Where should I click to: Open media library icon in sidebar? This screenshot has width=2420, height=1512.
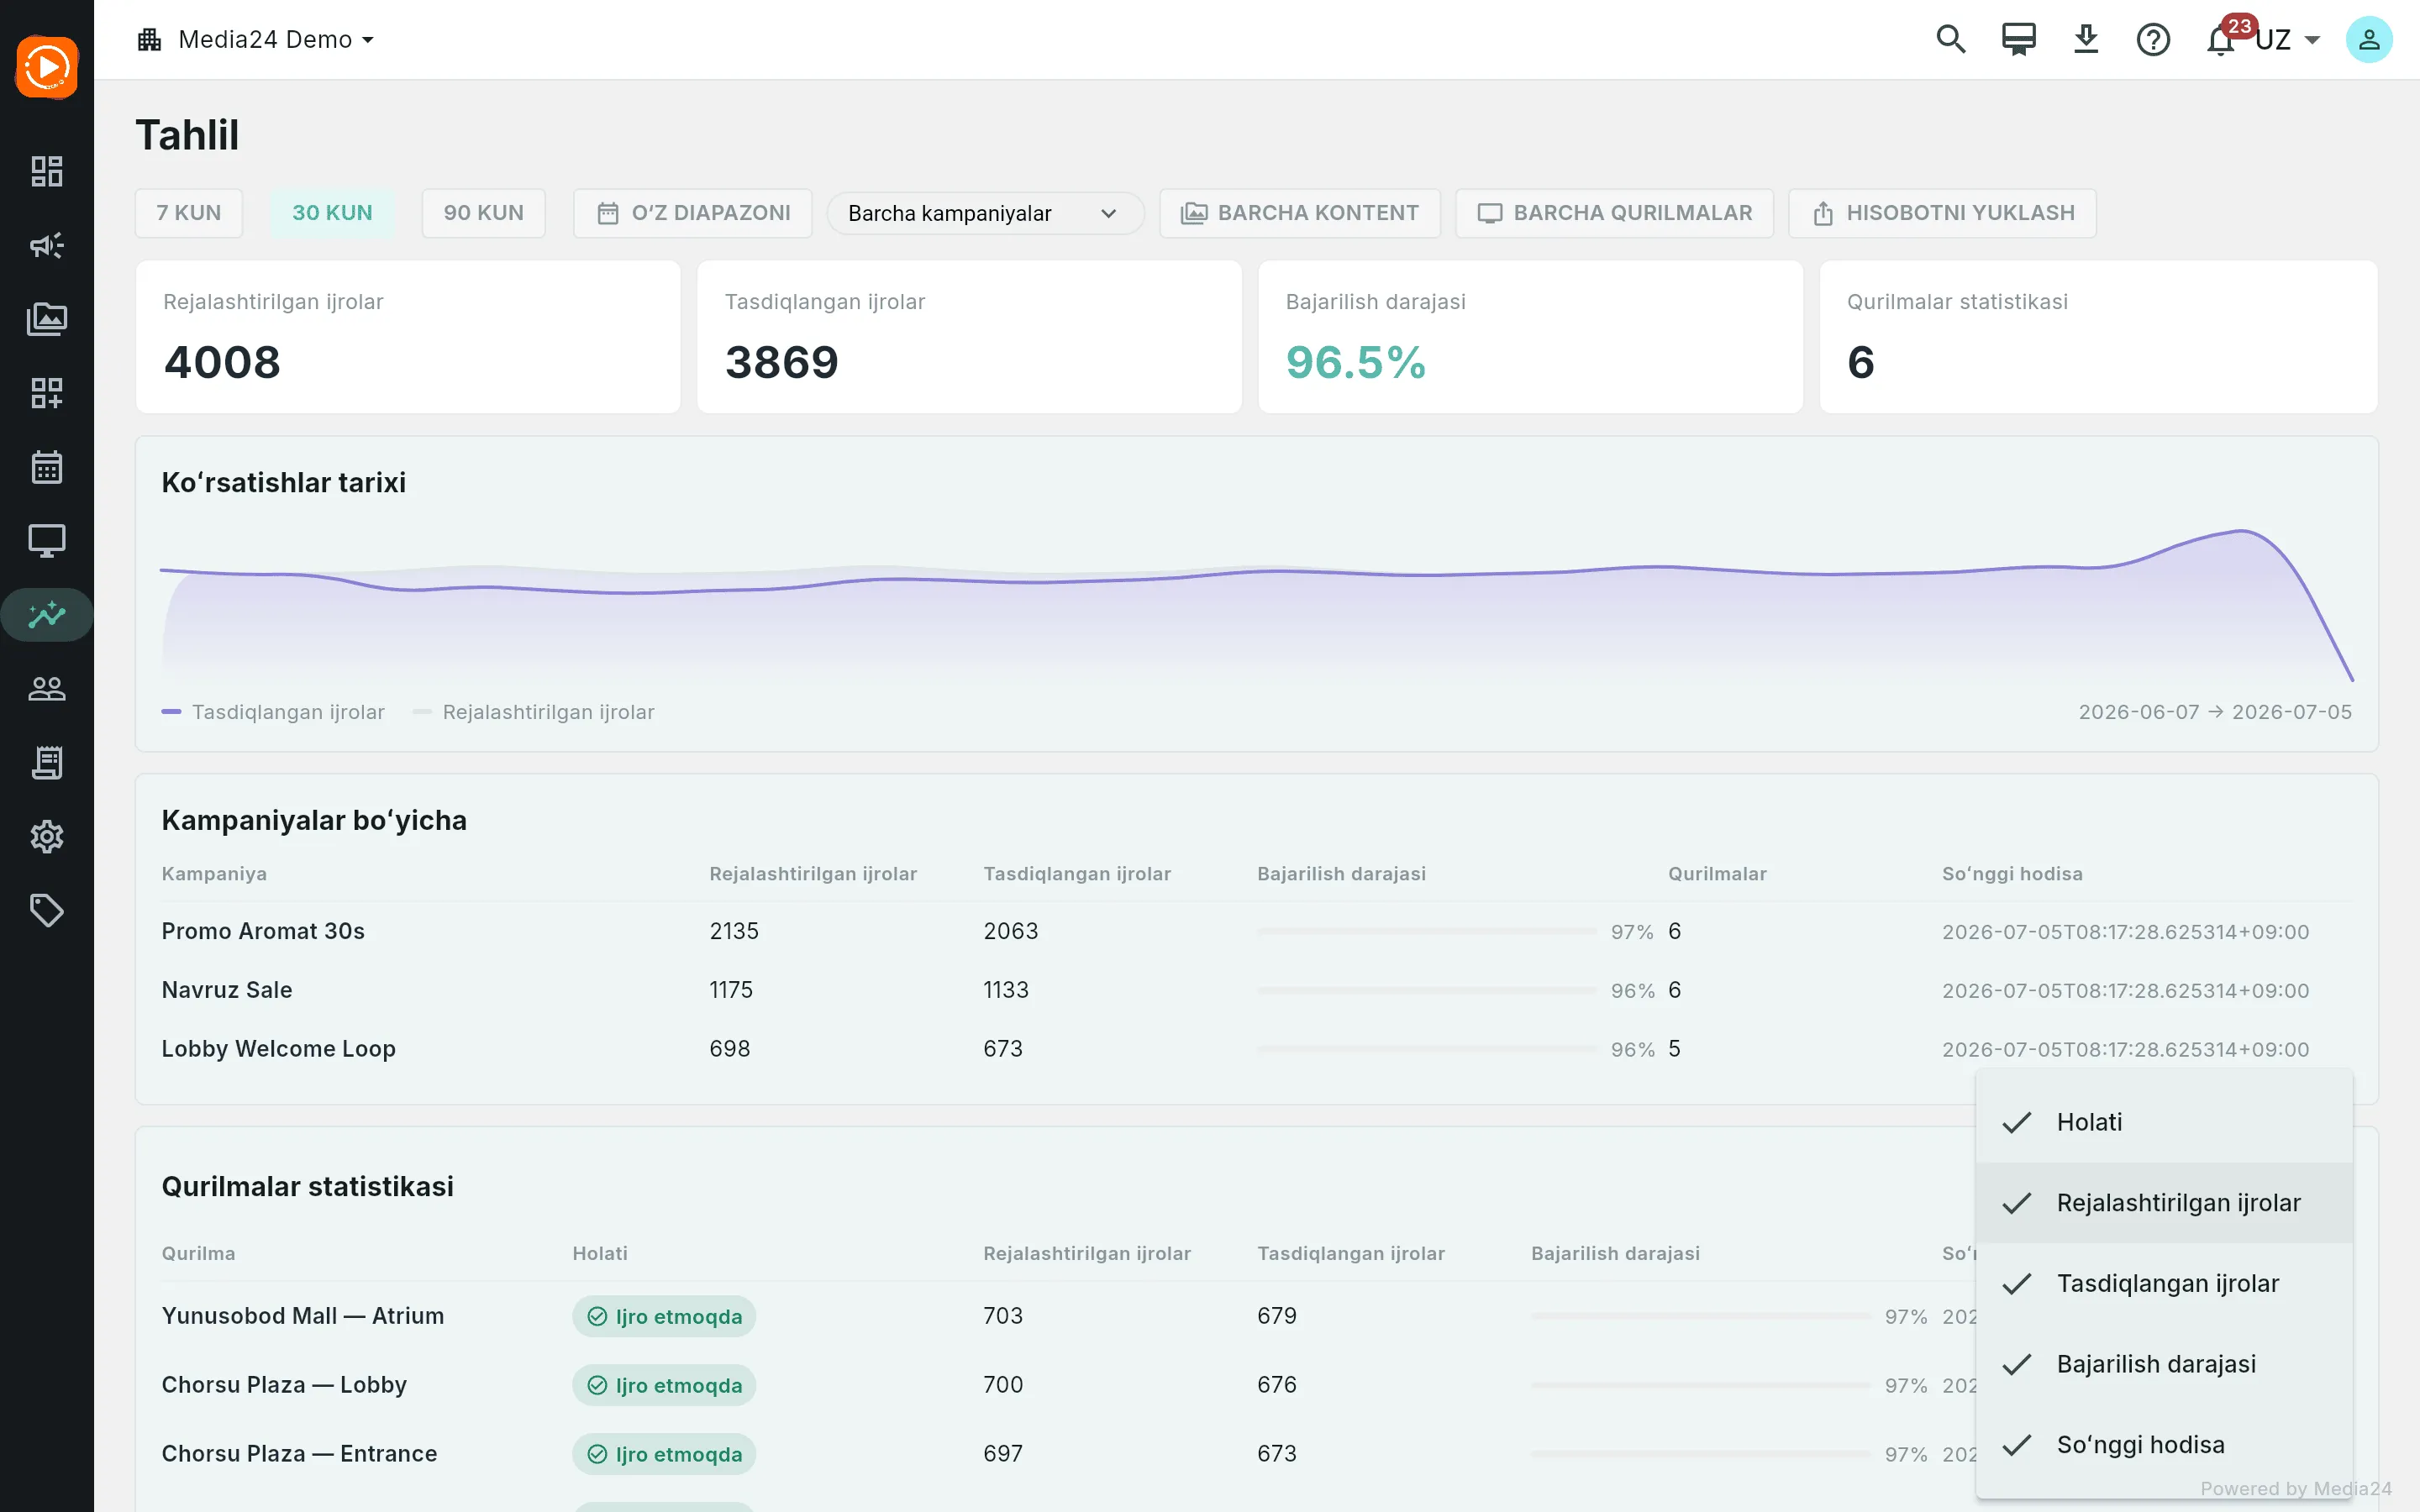47,319
